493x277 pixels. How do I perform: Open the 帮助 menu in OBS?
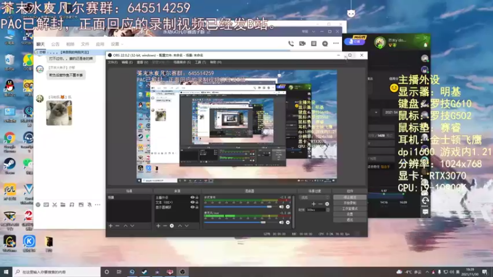pyautogui.click(x=216, y=62)
